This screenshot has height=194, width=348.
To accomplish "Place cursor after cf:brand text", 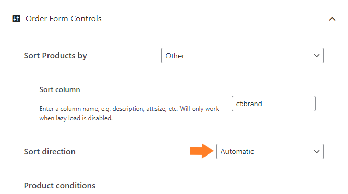I will tap(262, 104).
